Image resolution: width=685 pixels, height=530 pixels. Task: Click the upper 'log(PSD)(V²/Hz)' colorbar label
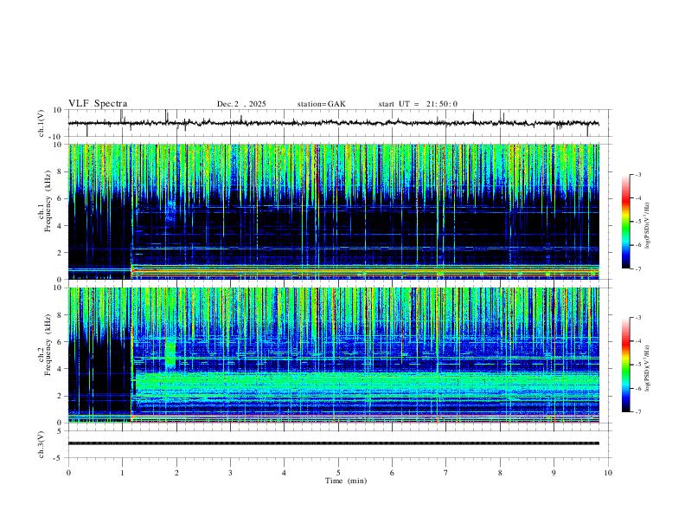coord(647,225)
